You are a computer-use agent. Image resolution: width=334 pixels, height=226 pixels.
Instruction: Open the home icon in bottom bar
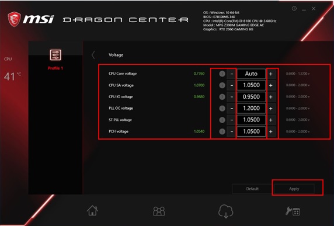click(92, 210)
